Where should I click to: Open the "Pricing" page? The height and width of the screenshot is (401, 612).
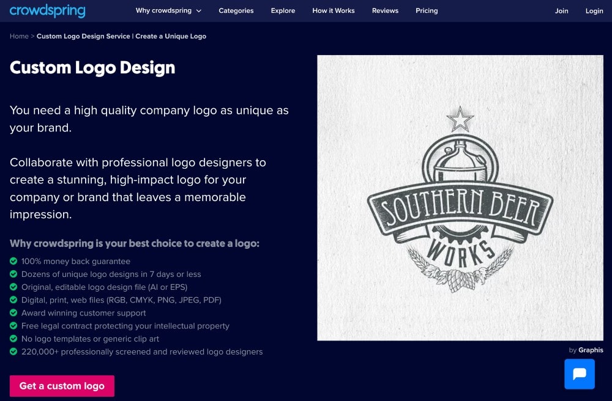point(427,10)
